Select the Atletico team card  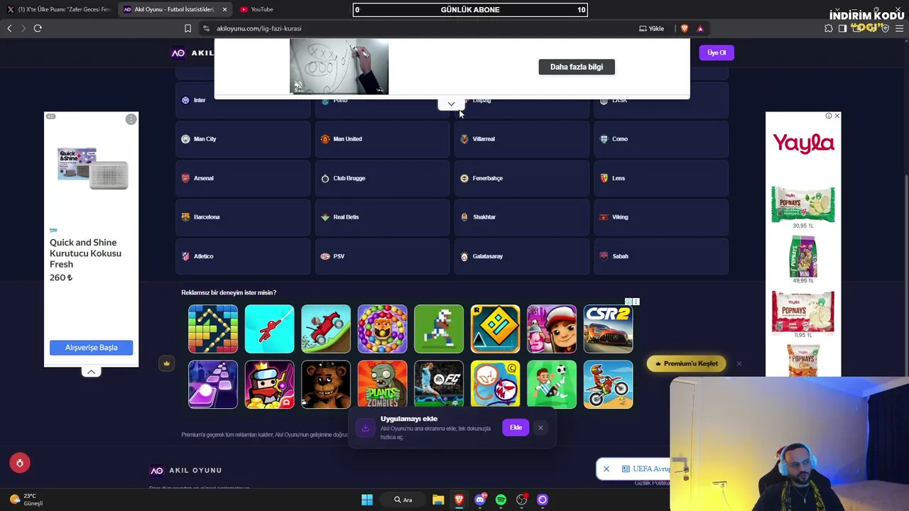(243, 256)
